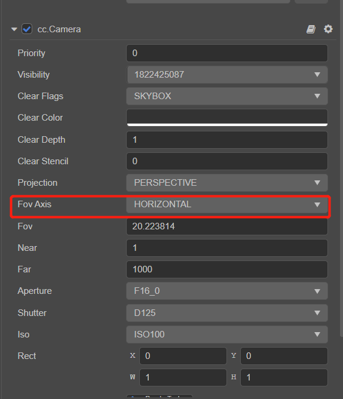The width and height of the screenshot is (343, 399).
Task: Click the Clear Stencil property label
Action: tap(43, 161)
